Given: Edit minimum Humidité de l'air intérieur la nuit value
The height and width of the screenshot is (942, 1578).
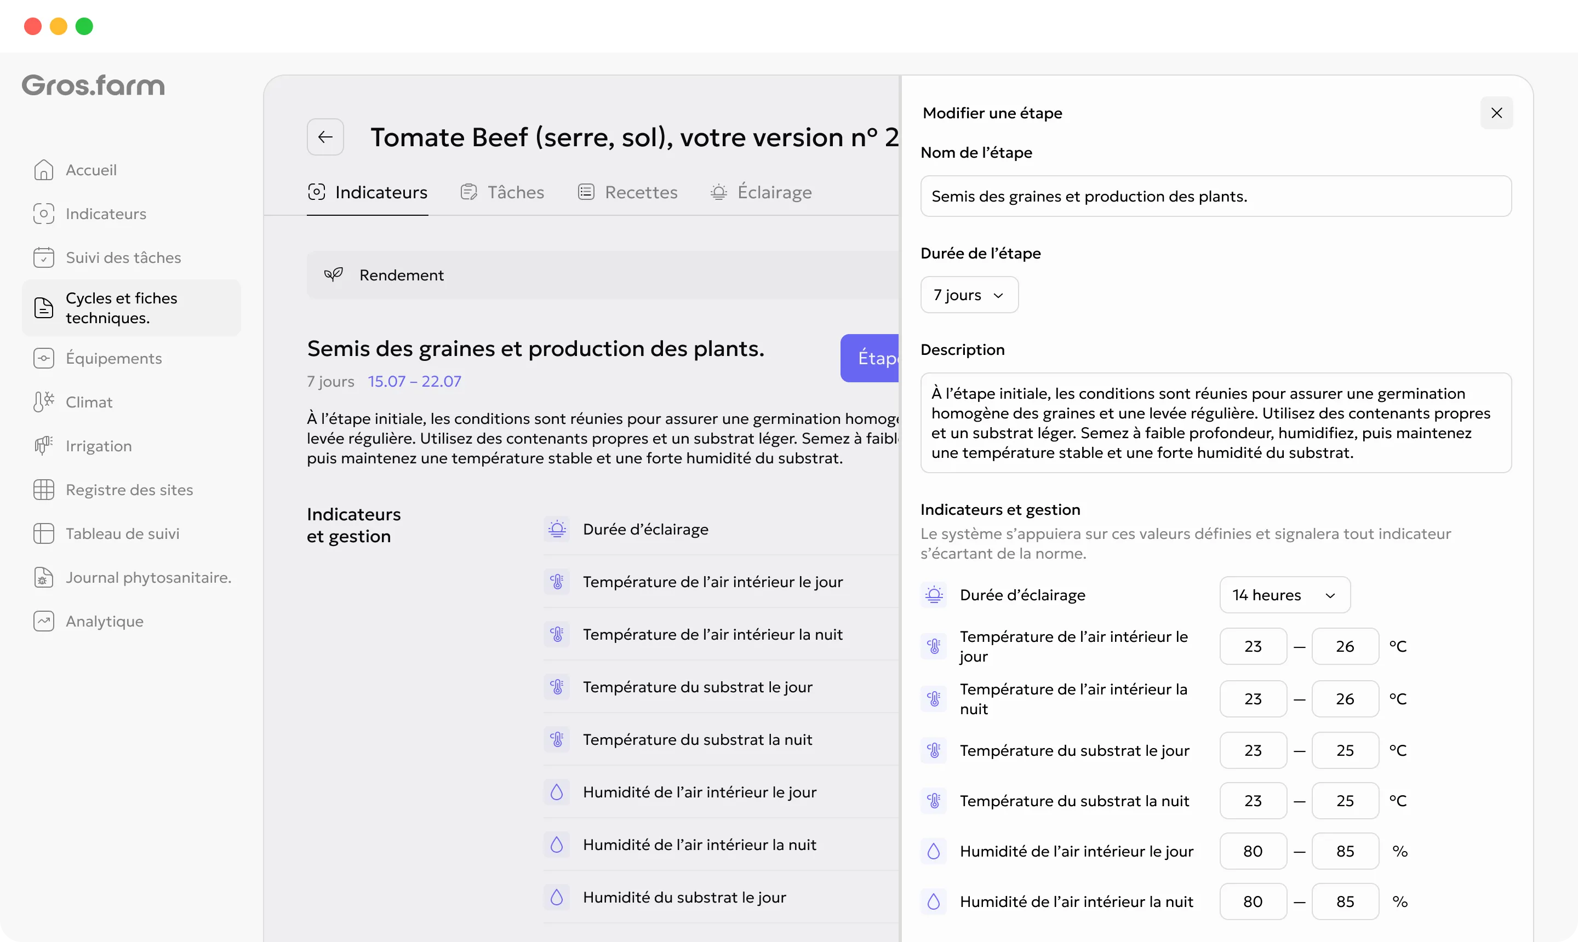Looking at the screenshot, I should click(x=1253, y=902).
